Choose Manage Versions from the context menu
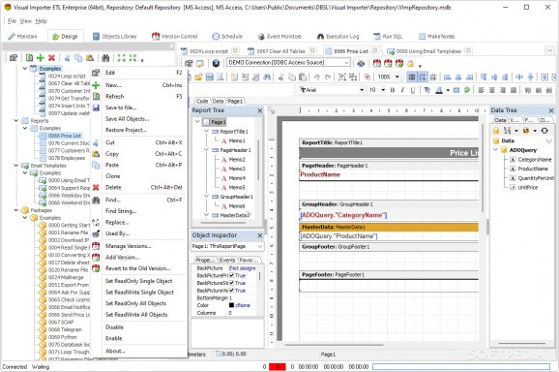The width and height of the screenshot is (559, 372). pyautogui.click(x=139, y=246)
